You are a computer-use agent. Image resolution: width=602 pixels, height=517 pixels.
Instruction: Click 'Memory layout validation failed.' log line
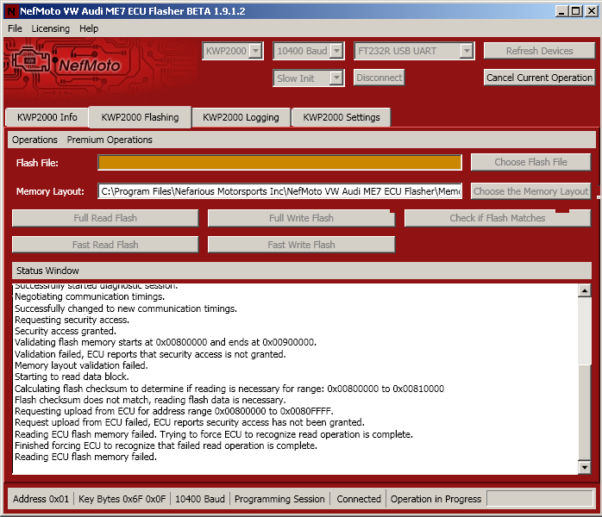click(x=81, y=365)
